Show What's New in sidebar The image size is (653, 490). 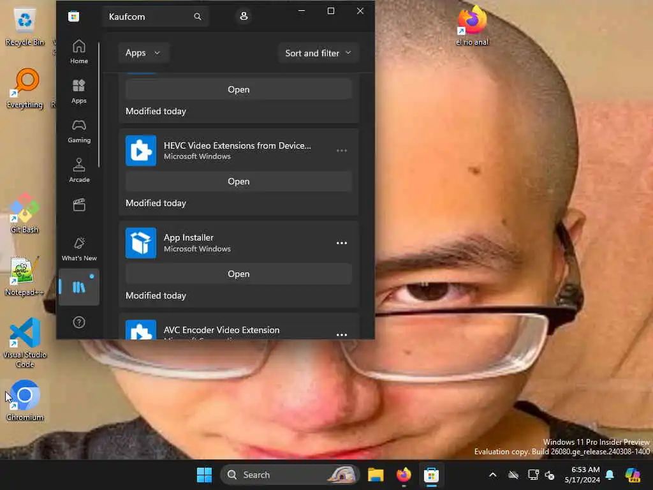click(78, 249)
